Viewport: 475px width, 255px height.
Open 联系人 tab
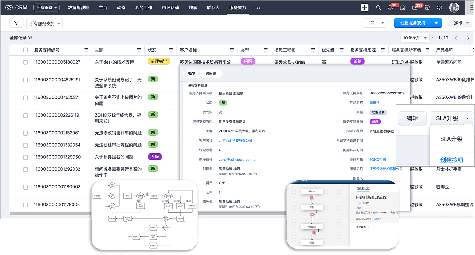pos(213,8)
